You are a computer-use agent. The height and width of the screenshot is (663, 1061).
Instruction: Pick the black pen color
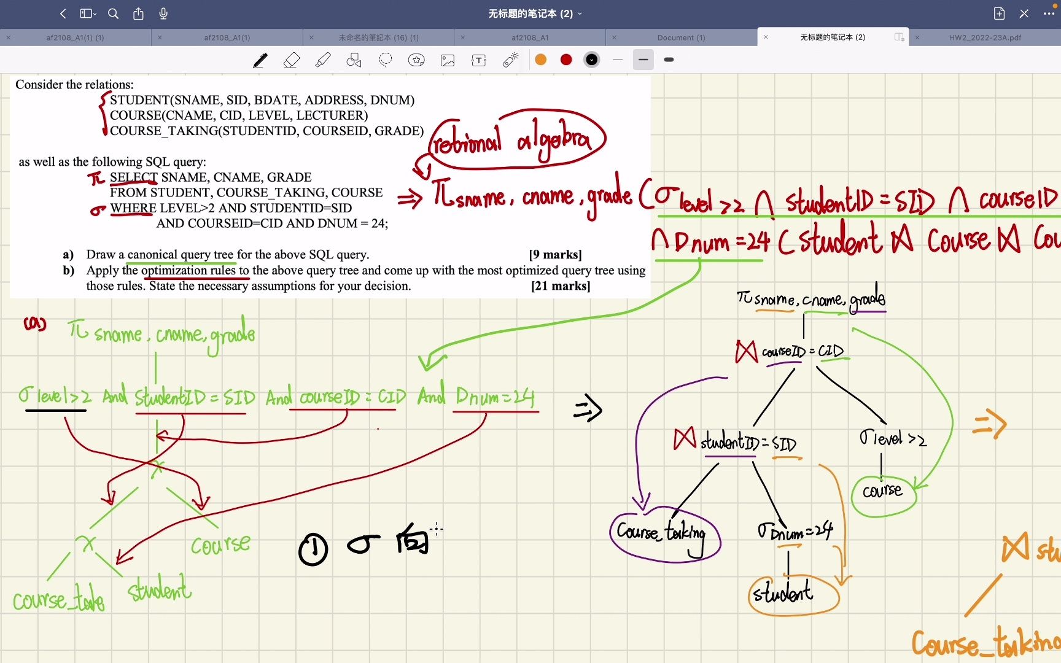(x=591, y=60)
